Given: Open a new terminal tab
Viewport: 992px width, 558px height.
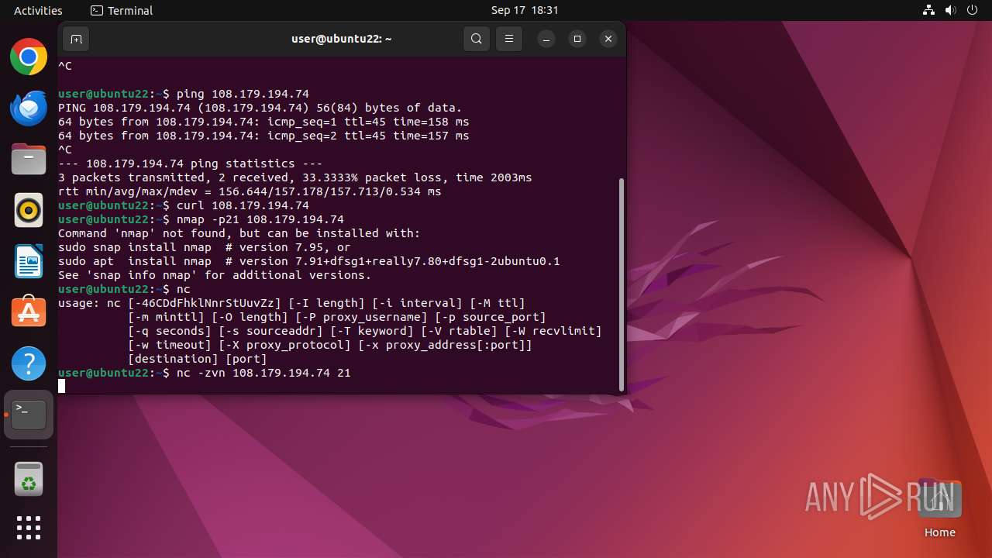Looking at the screenshot, I should [76, 39].
